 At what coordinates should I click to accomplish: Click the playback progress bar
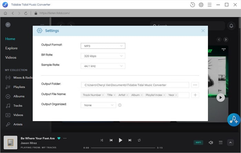click(x=123, y=148)
